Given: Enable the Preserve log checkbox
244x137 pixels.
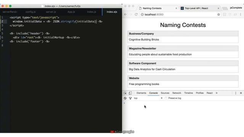Looking at the screenshot, I should (166, 98).
